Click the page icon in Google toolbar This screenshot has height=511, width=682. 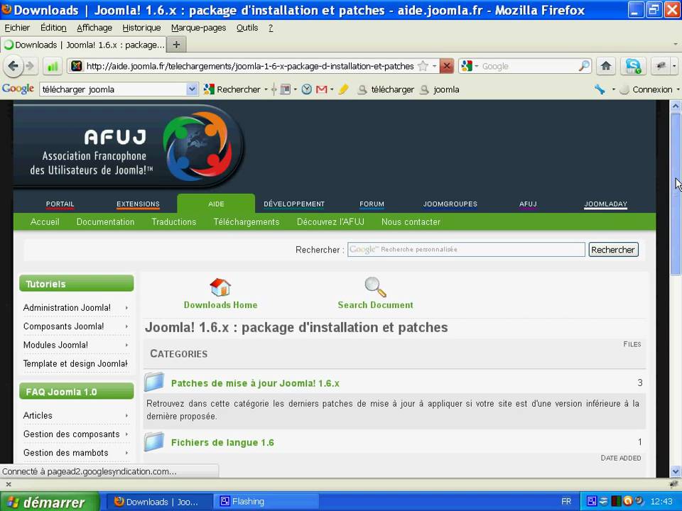pos(286,89)
